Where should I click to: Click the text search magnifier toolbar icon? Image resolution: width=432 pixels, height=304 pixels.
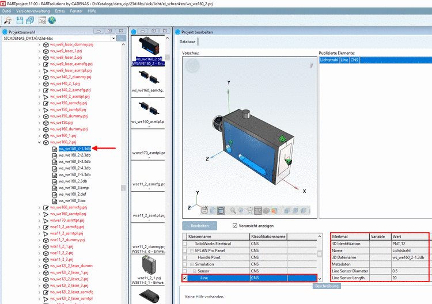click(x=8, y=20)
